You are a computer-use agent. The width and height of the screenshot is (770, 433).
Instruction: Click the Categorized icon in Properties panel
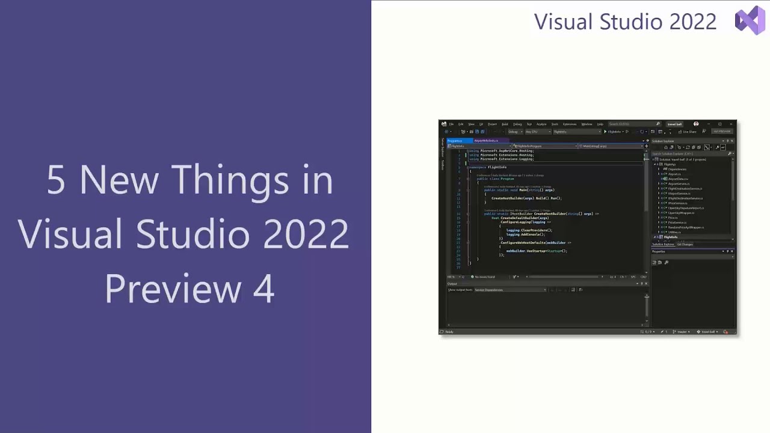[x=655, y=262]
